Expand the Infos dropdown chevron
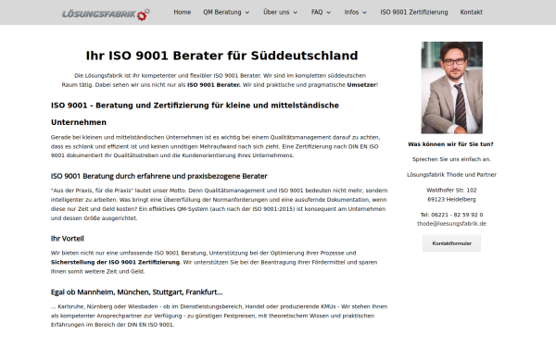Image resolution: width=556 pixels, height=347 pixels. click(364, 12)
